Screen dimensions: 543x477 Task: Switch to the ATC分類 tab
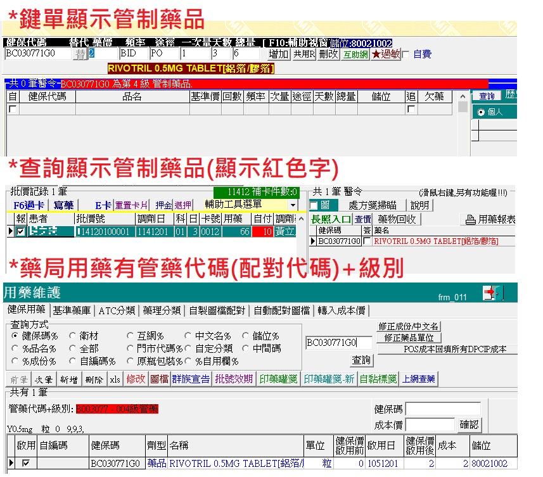[117, 310]
